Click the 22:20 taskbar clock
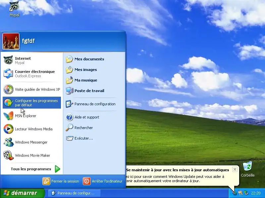Screen dimensions: 265x198 [x=256, y=193]
